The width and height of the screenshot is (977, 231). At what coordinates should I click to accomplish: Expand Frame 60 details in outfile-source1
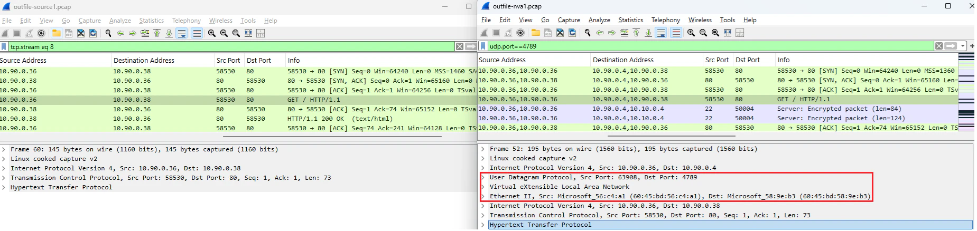tap(4, 149)
